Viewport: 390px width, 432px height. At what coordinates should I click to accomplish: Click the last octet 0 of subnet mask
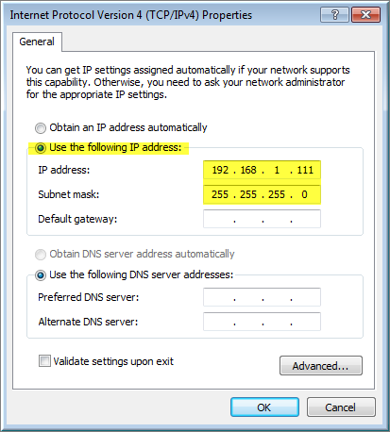point(304,194)
